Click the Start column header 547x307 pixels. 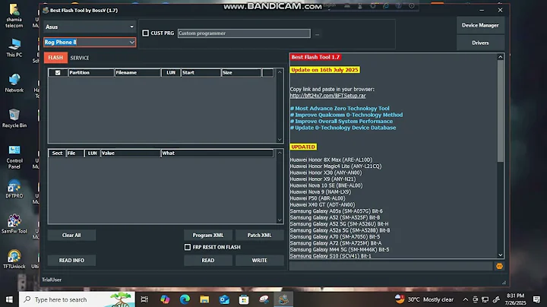201,72
